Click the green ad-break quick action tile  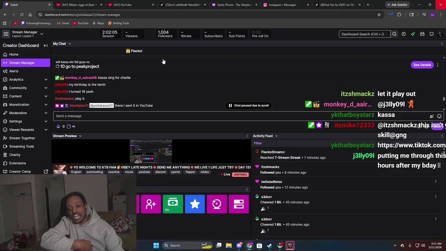(x=173, y=204)
